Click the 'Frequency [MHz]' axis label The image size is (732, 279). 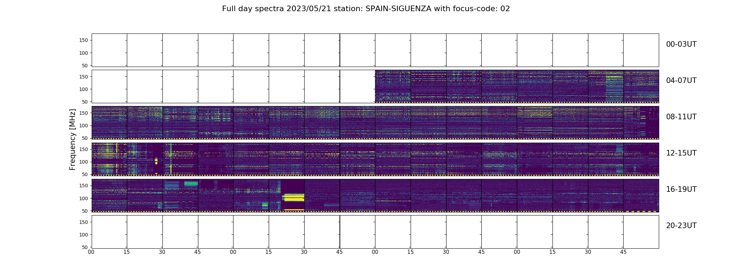coord(73,139)
